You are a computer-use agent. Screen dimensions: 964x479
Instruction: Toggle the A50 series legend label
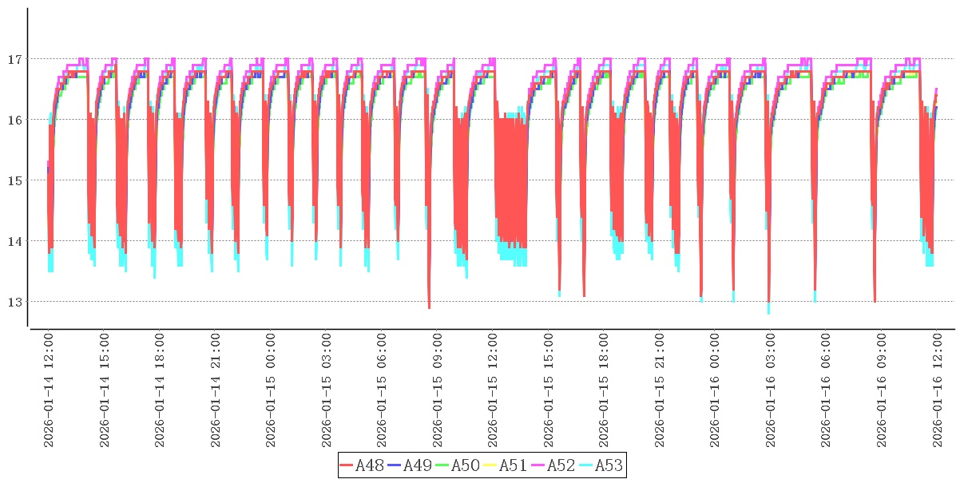465,465
